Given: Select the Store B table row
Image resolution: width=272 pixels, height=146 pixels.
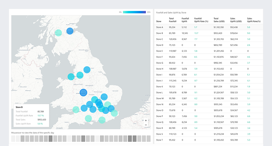Looking at the screenshot, I should [x=208, y=33].
